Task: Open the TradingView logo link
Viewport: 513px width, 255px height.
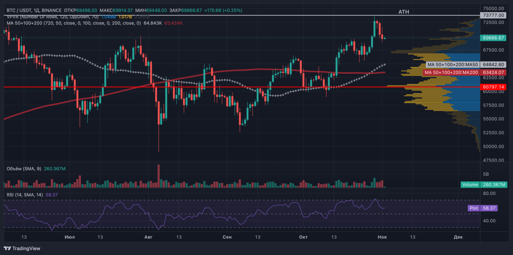Action: pyautogui.click(x=22, y=248)
